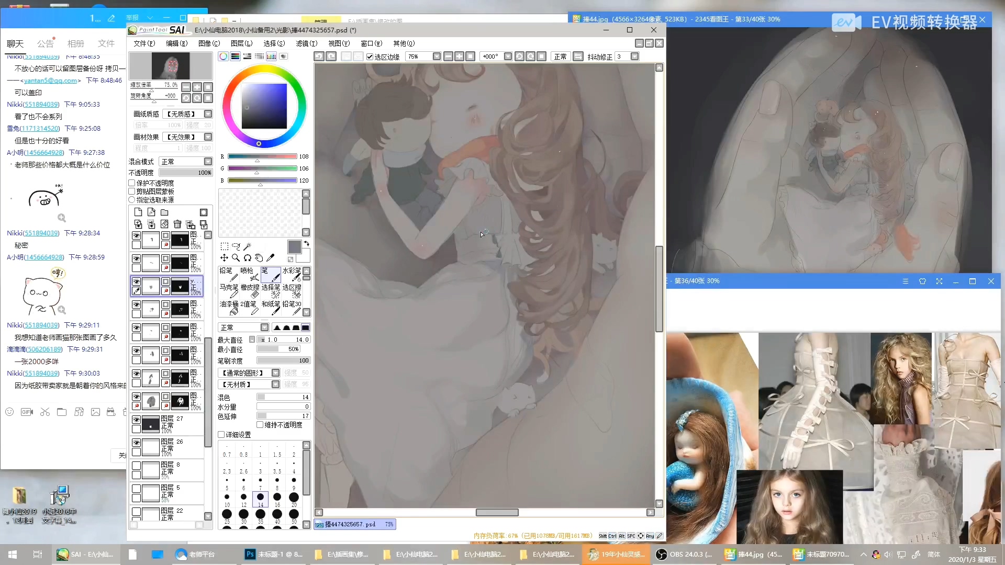The height and width of the screenshot is (565, 1005).
Task: Choose the 橡皮擦 eraser tool
Action: (250, 291)
